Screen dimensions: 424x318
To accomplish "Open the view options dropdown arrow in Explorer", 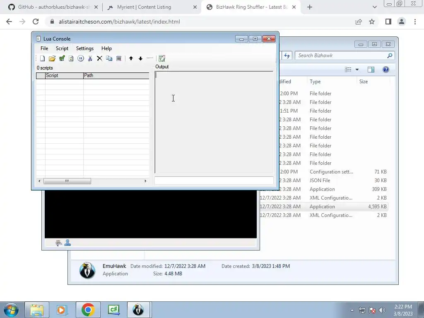I will click(357, 70).
